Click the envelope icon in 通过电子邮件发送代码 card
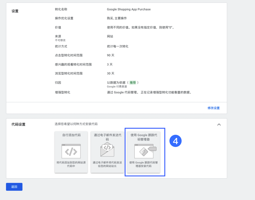This screenshot has height=200, width=255. 107,149
